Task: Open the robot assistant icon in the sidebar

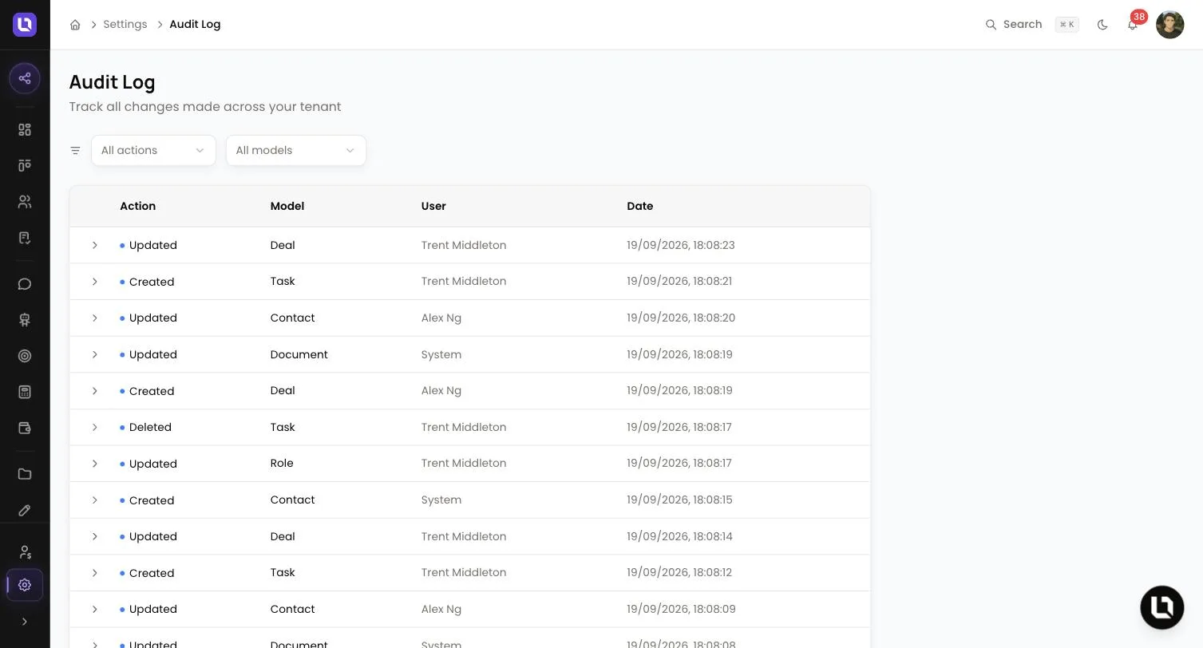Action: pos(25,320)
